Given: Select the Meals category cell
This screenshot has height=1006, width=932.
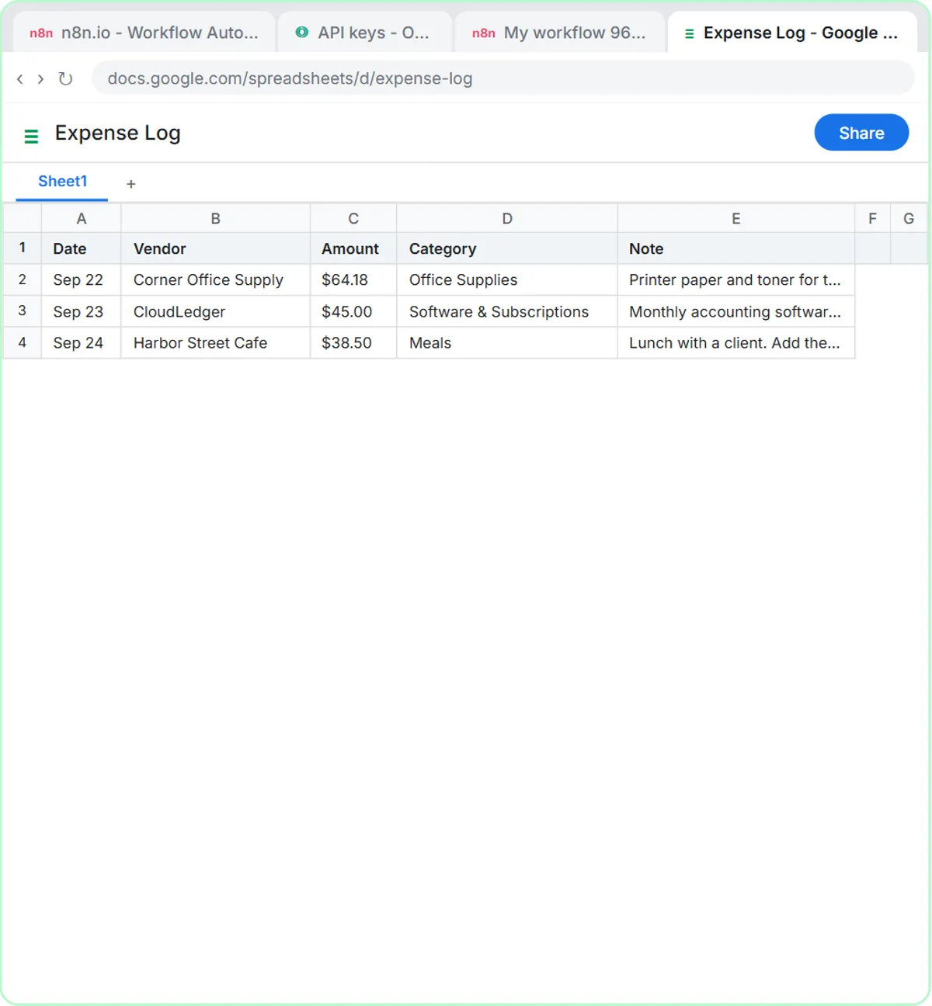Looking at the screenshot, I should tap(507, 342).
